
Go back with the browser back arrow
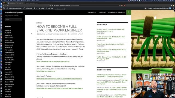4,5
